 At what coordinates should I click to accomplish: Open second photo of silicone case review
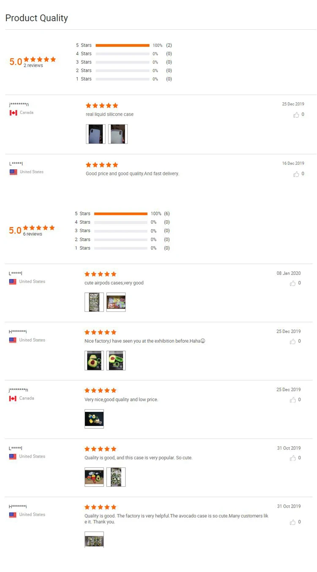pos(118,134)
